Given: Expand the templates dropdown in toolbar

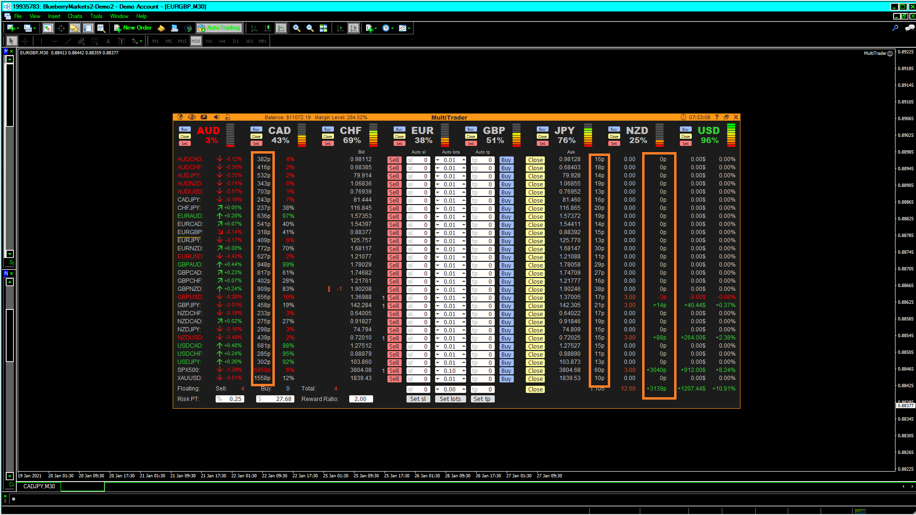Looking at the screenshot, I should point(409,28).
